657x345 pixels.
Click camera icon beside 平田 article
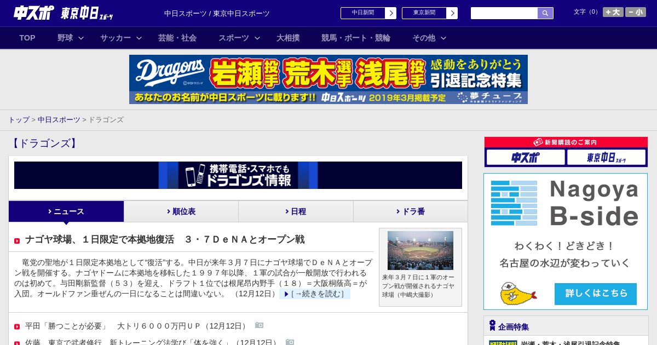click(259, 325)
